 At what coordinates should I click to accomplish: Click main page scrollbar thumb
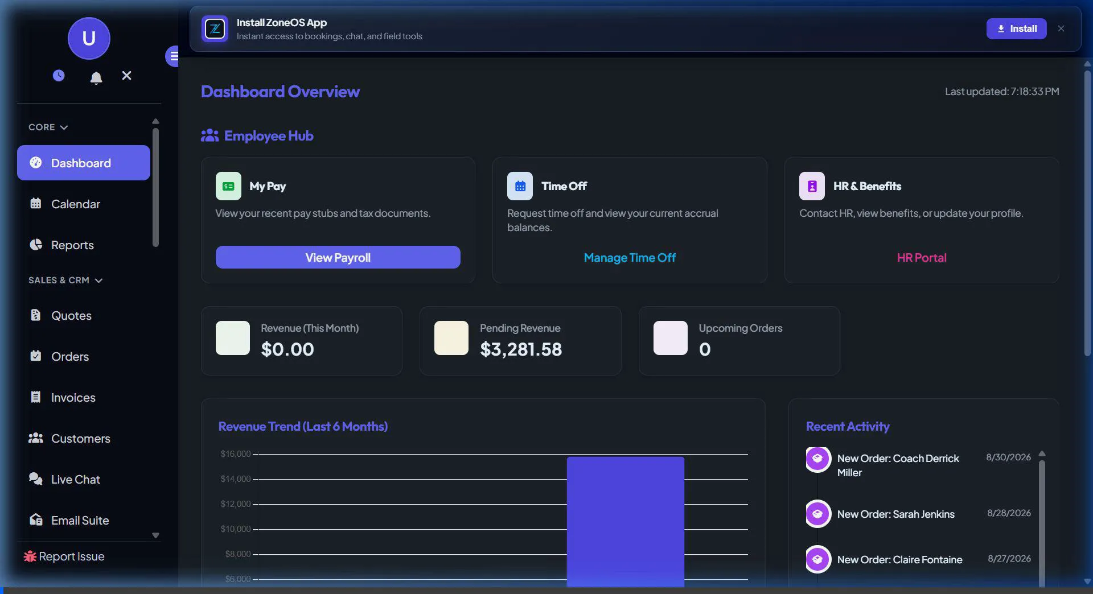pyautogui.click(x=1087, y=213)
